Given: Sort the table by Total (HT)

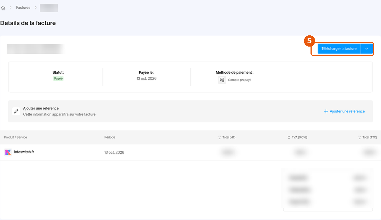Looking at the screenshot, I should click(227, 137).
